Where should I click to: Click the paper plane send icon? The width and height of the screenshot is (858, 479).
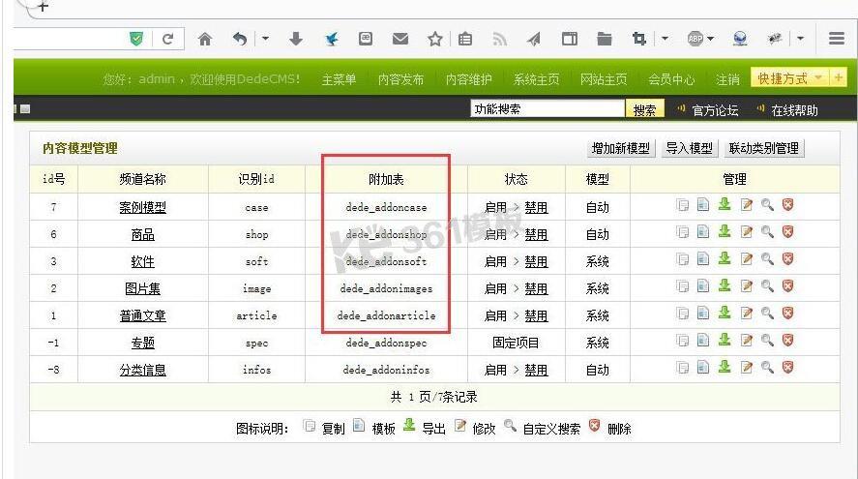pyautogui.click(x=534, y=39)
